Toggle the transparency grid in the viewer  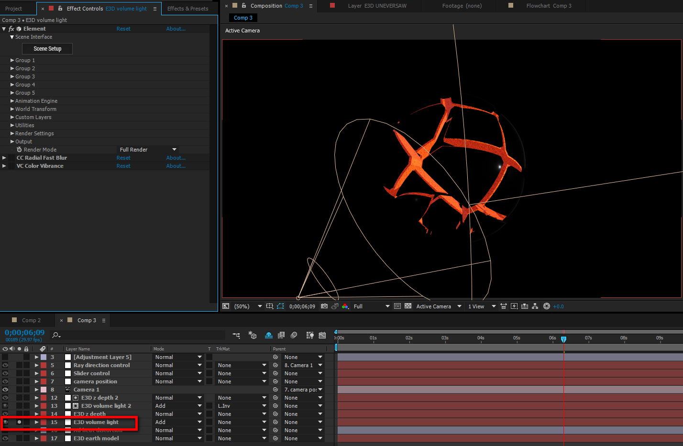pyautogui.click(x=408, y=306)
